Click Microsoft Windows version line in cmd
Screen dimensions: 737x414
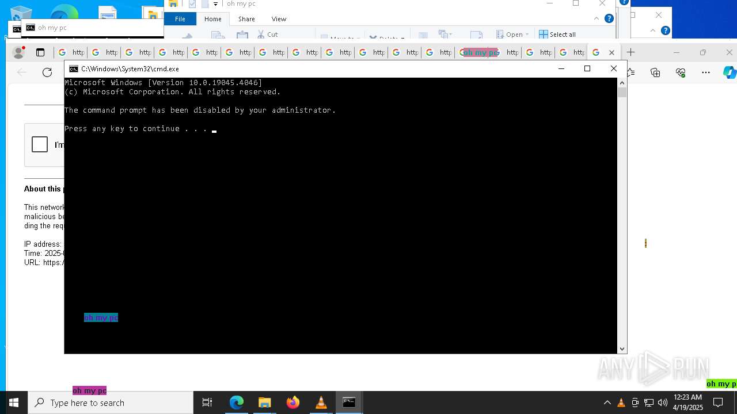tap(163, 82)
